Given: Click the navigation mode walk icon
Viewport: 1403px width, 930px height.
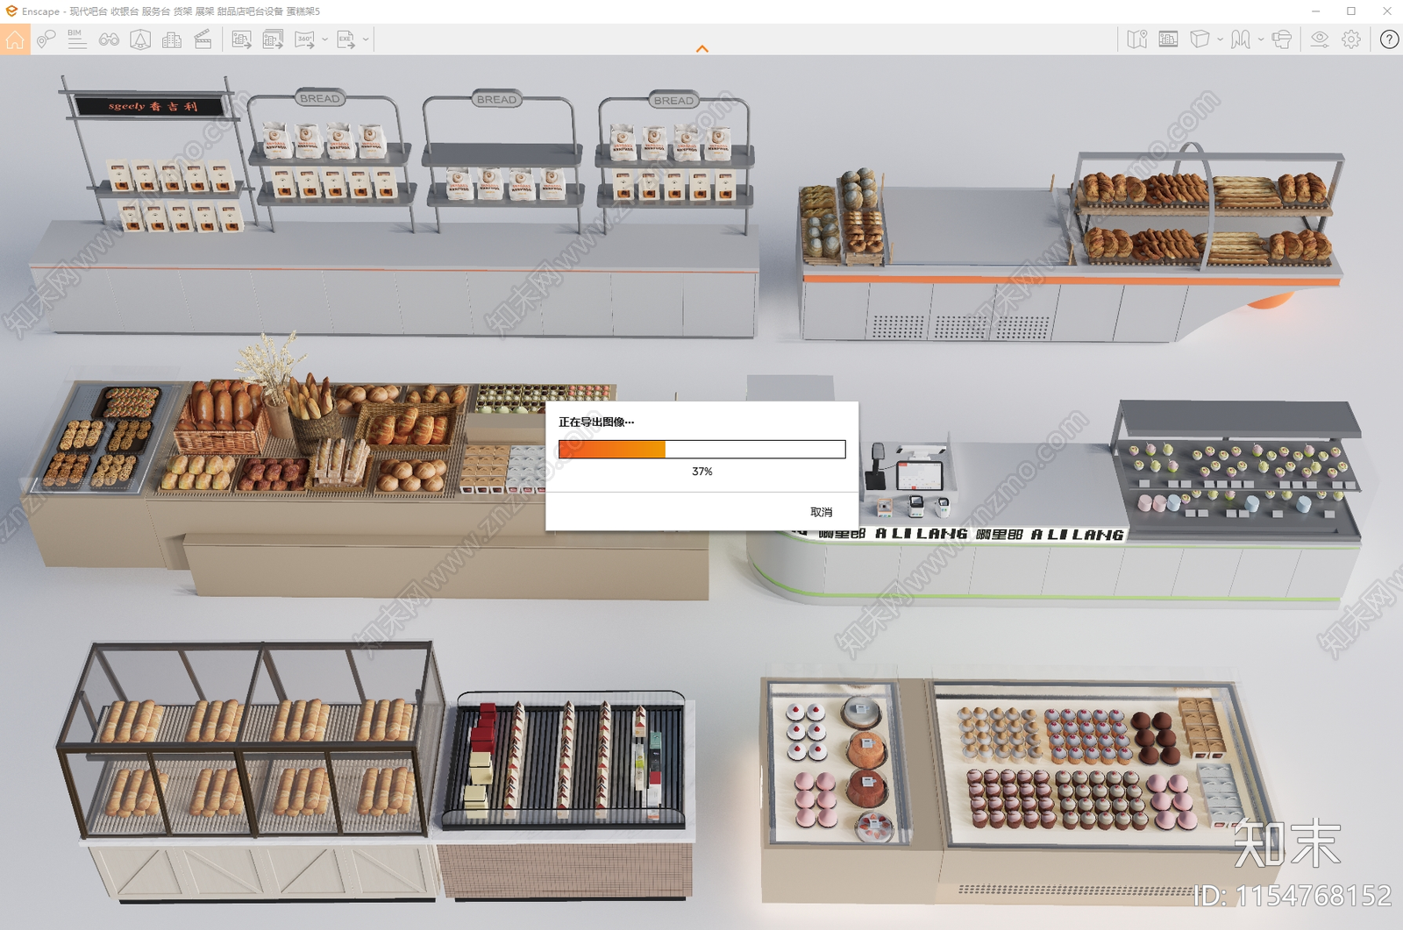Looking at the screenshot, I should pos(1240,39).
